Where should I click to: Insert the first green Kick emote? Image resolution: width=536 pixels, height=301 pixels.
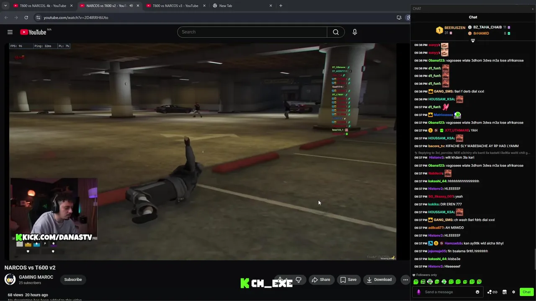[x=416, y=282]
